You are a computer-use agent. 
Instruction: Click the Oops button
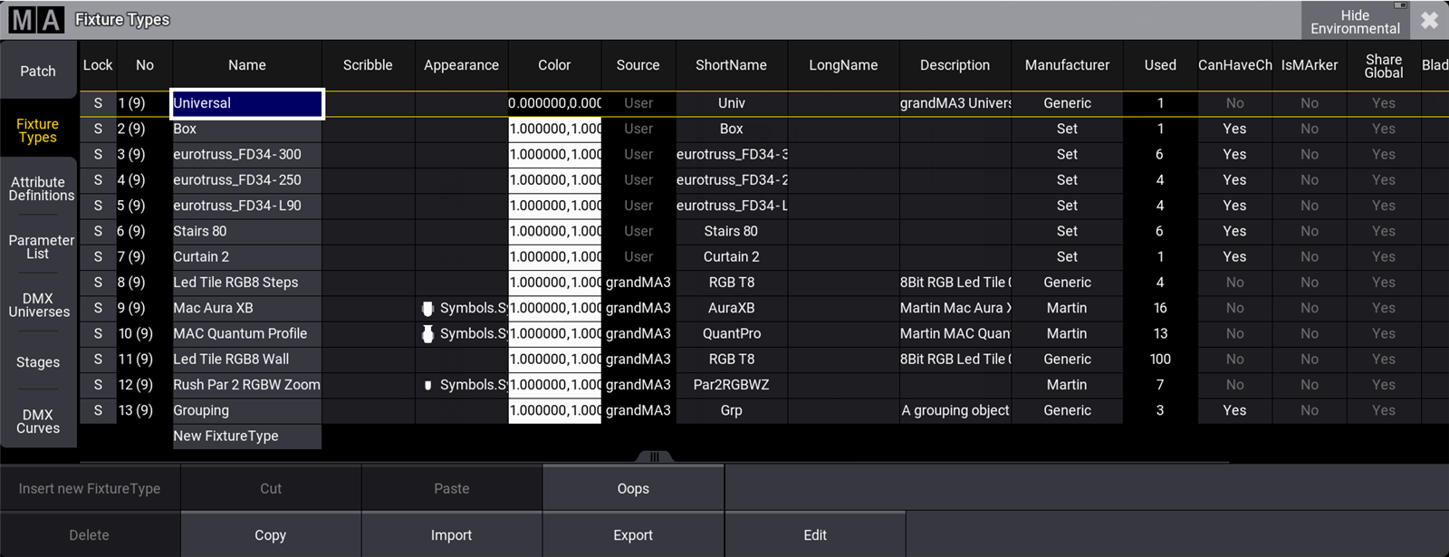[x=633, y=488]
